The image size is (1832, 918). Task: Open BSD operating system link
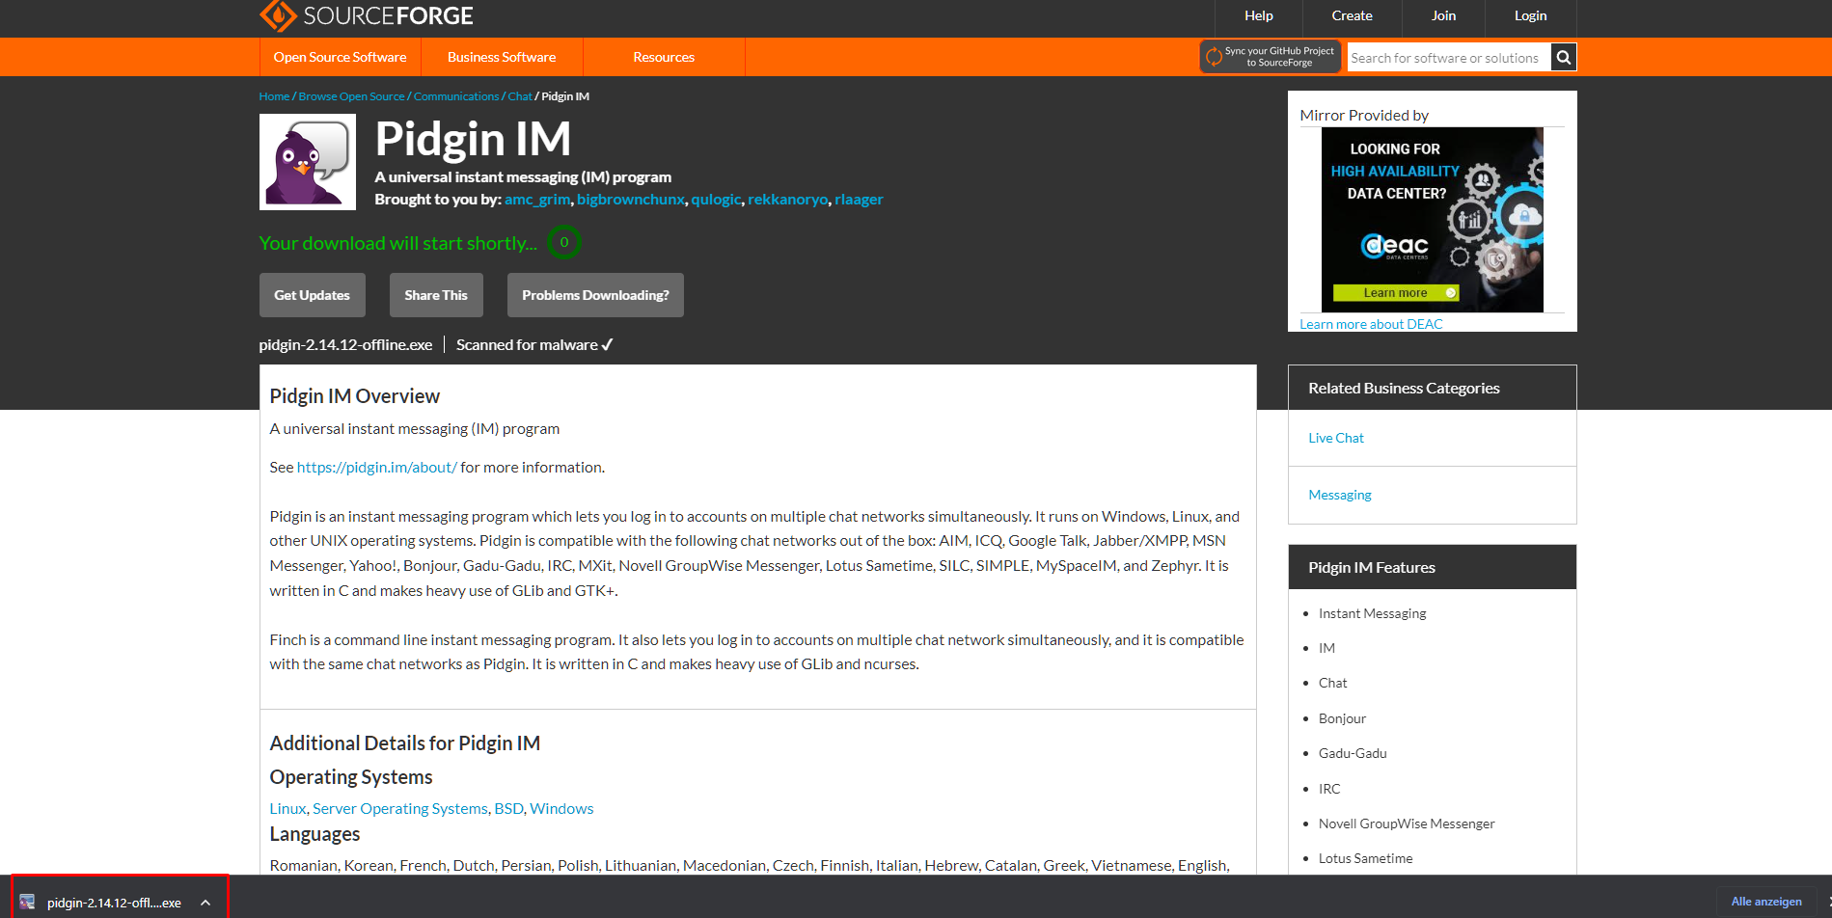(x=508, y=809)
